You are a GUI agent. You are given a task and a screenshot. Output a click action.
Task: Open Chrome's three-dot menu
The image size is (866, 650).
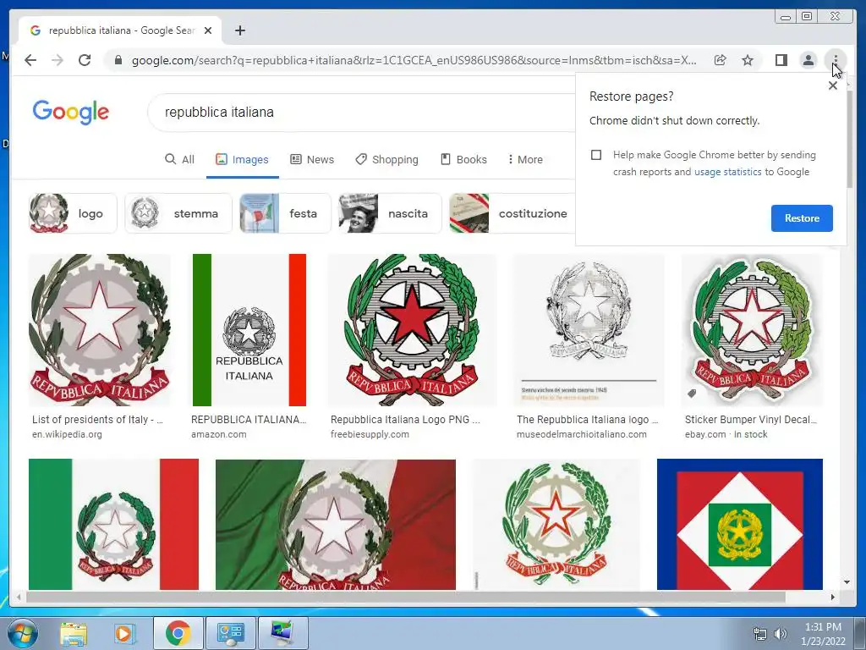tap(836, 60)
